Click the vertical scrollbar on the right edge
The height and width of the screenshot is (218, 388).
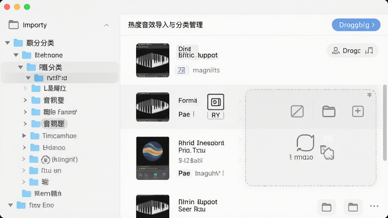point(385,123)
